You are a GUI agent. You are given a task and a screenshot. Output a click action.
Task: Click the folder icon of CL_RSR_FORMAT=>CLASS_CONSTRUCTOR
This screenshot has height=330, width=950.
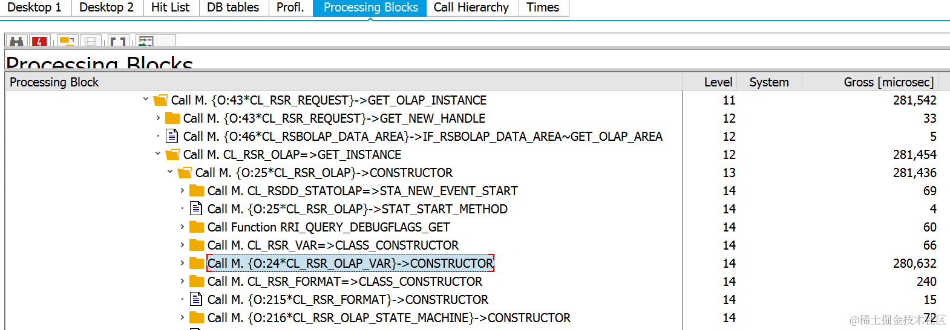coord(197,282)
